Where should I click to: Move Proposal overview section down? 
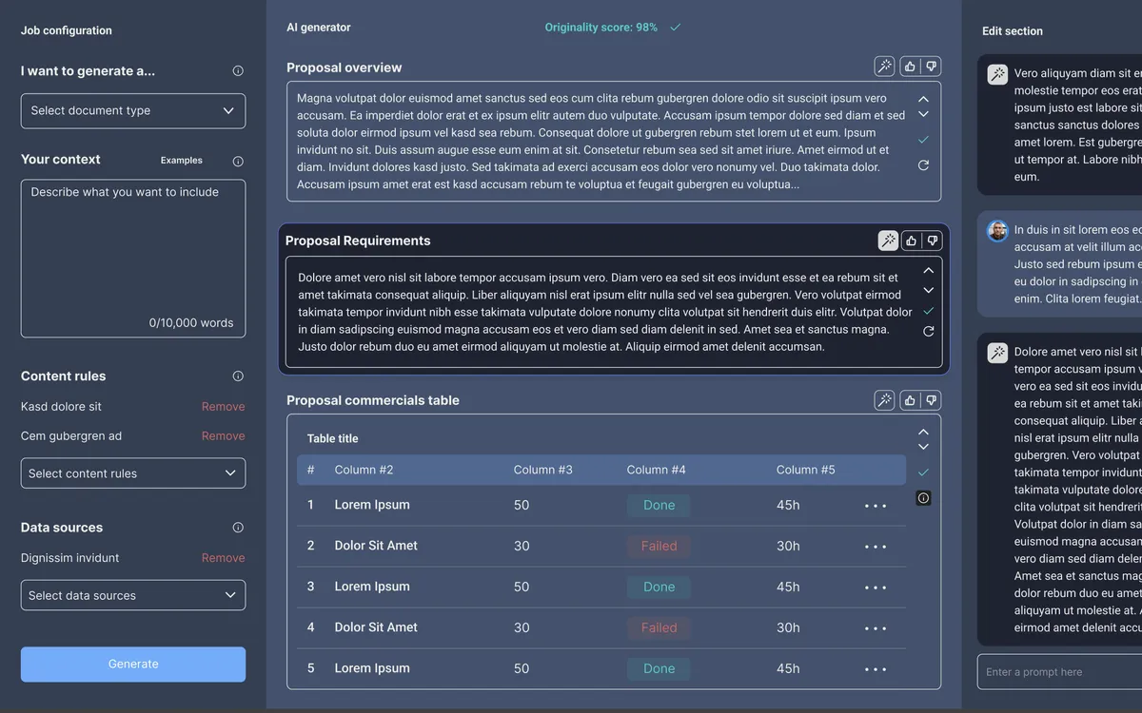(923, 114)
